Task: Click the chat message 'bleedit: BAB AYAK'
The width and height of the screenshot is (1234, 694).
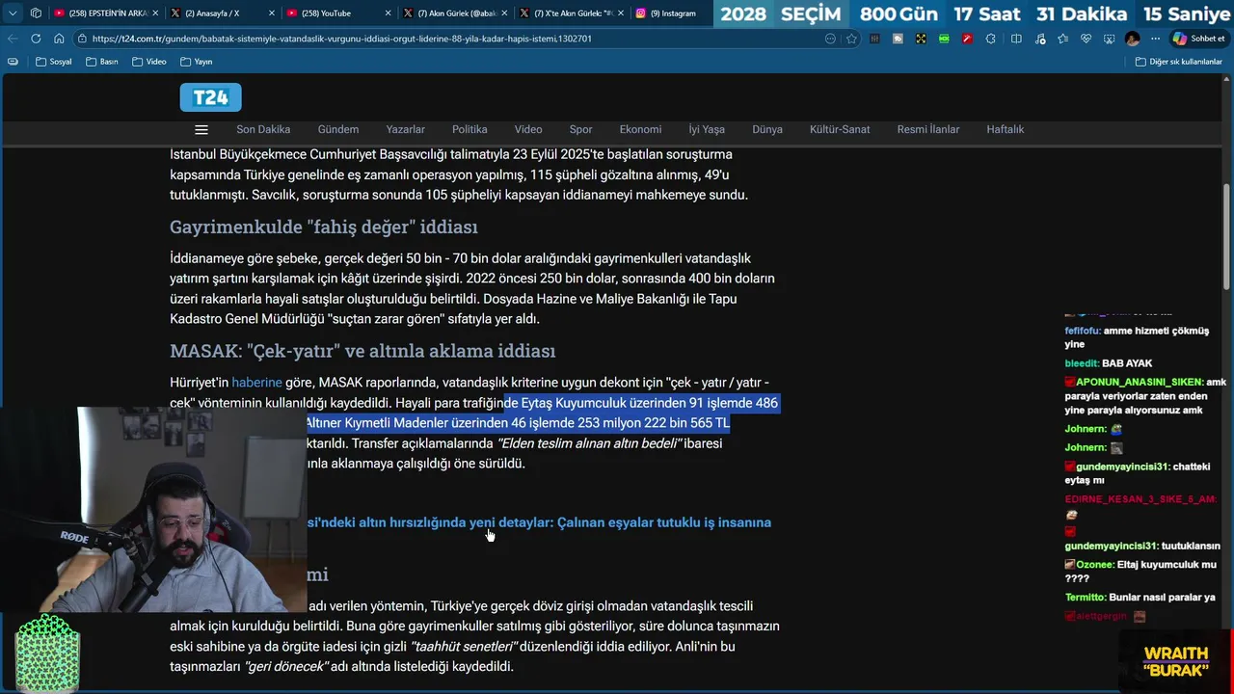Action: pyautogui.click(x=1109, y=363)
